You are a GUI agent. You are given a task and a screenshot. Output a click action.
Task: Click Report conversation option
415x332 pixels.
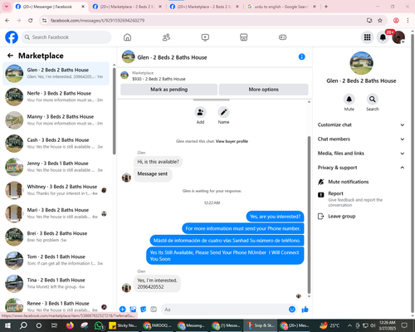[x=361, y=199]
